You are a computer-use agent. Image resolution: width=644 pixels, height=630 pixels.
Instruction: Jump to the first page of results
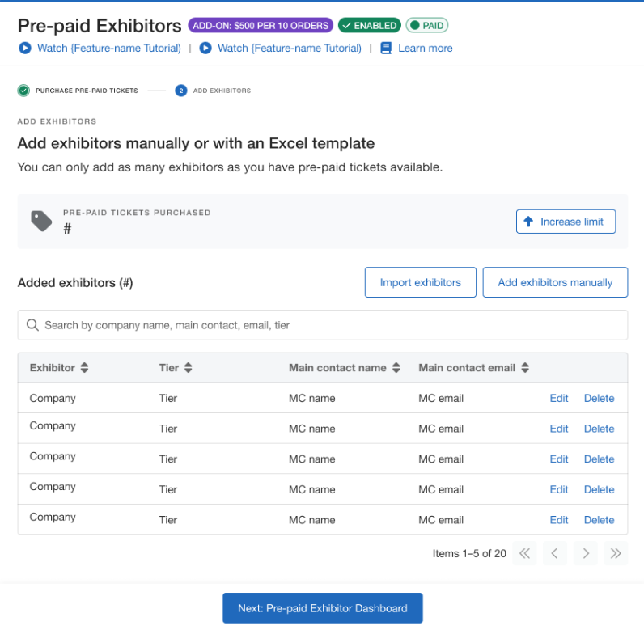524,553
